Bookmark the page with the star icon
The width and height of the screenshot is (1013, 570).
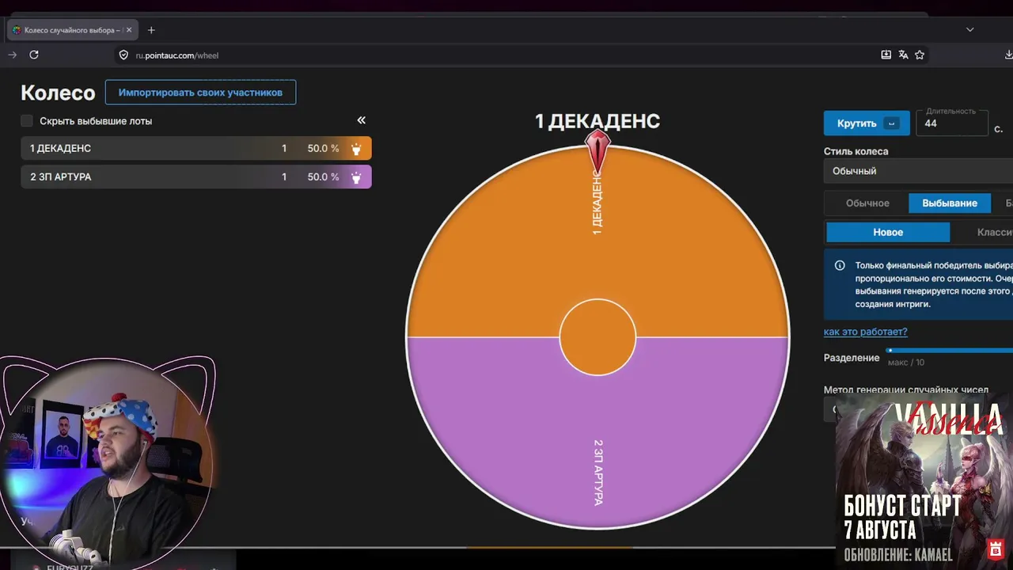coord(920,55)
